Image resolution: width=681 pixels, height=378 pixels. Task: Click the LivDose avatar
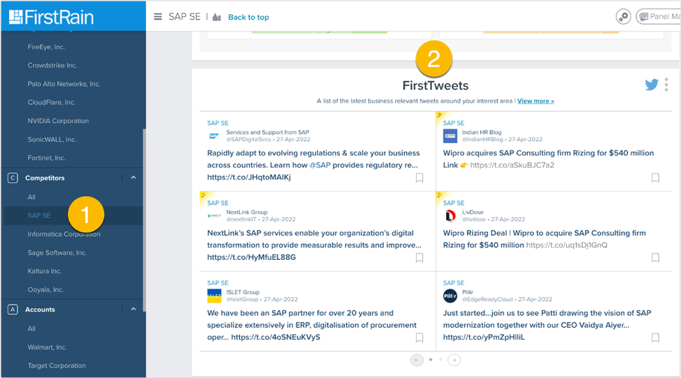(450, 216)
